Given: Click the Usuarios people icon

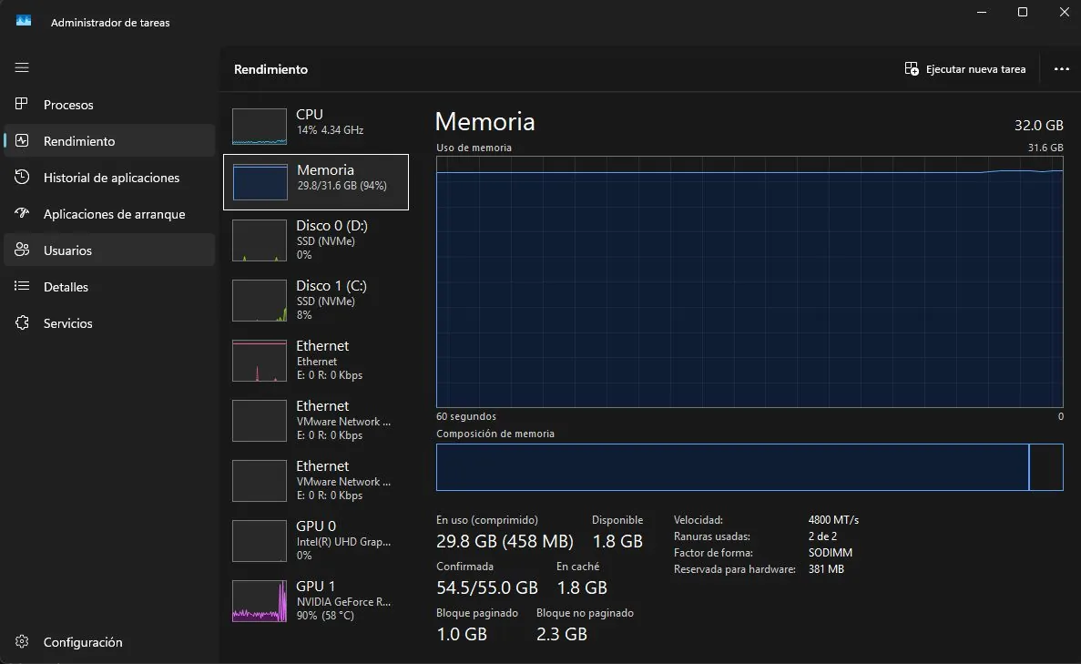Looking at the screenshot, I should click(x=22, y=250).
